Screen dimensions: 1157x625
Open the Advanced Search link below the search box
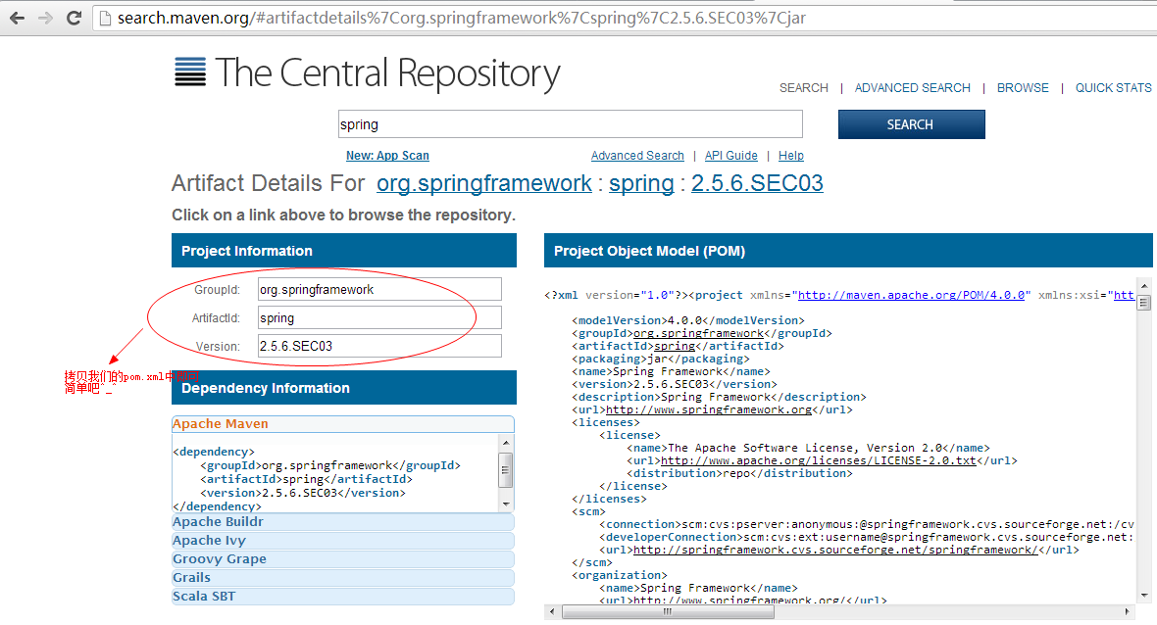click(637, 156)
